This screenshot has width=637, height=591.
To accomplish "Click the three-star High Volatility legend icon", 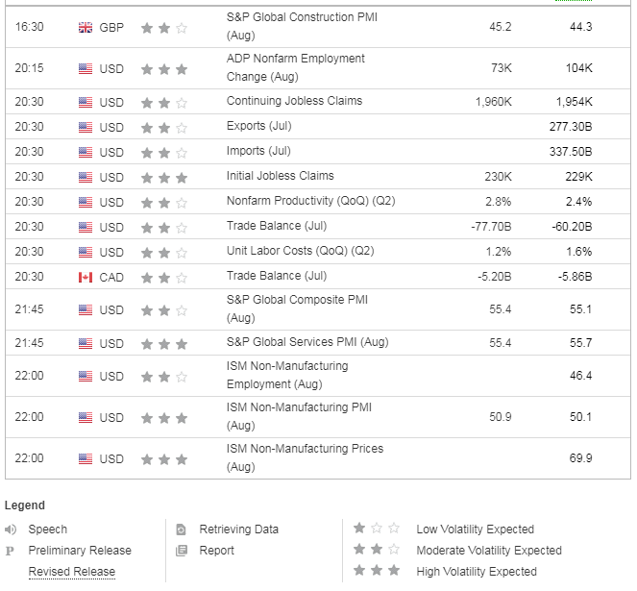I will 377,570.
